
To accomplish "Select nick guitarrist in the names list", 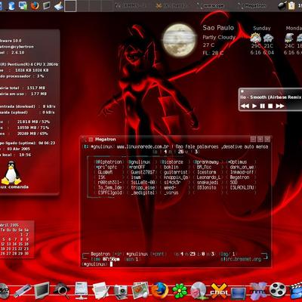I will click(x=176, y=172).
